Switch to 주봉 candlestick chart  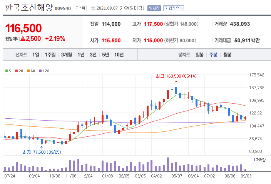pos(213,55)
